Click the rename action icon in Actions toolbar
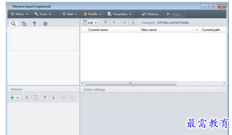This screenshot has width=232, height=135. 63,98
